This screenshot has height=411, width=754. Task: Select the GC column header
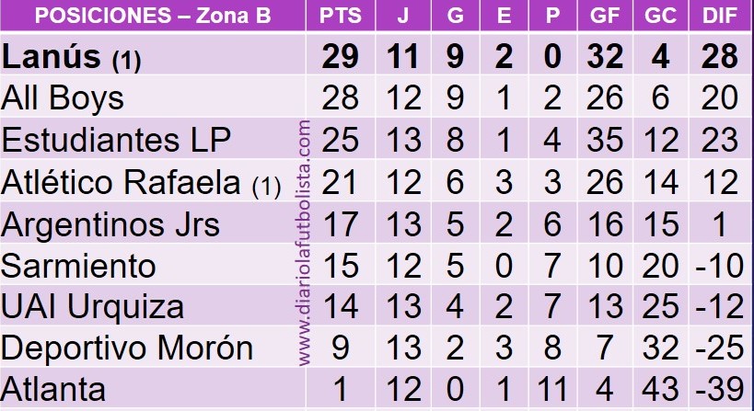(660, 16)
